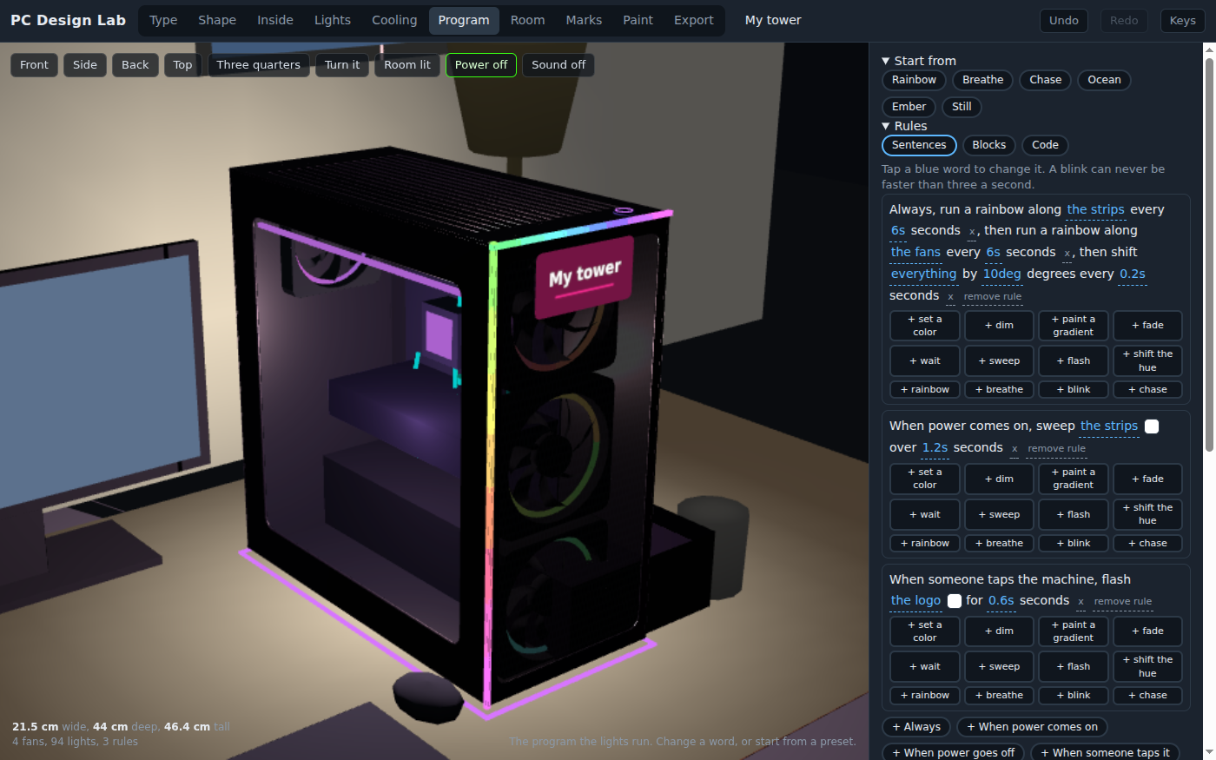Remove the 'When someone taps' rule
The width and height of the screenshot is (1216, 760).
coord(1122,602)
